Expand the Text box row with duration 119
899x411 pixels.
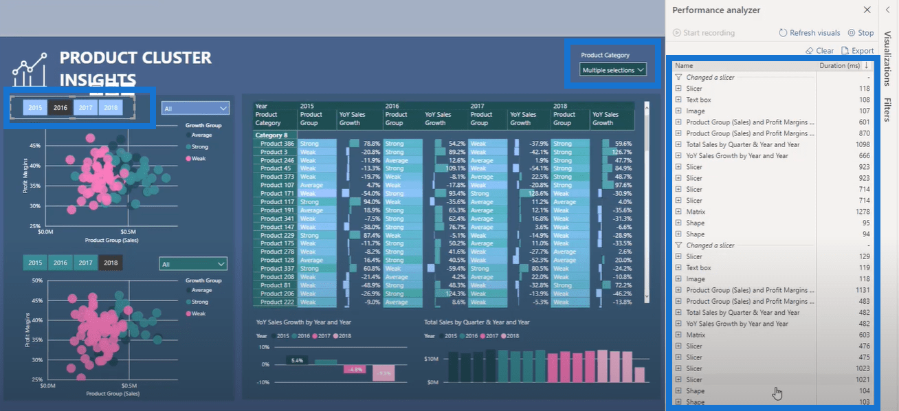point(678,267)
